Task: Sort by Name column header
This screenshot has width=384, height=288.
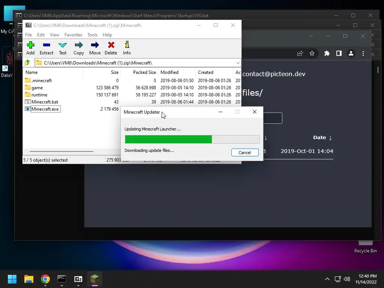Action: [x=53, y=72]
